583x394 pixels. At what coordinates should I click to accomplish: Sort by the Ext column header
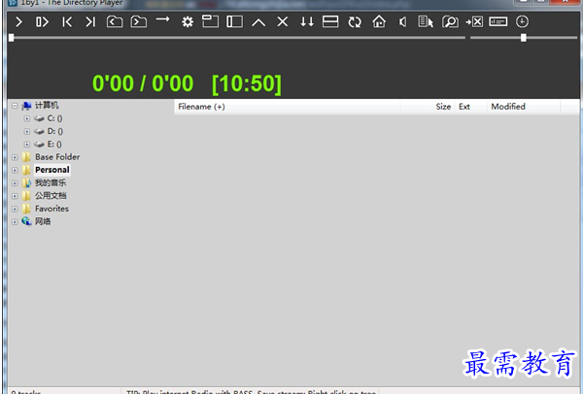pyautogui.click(x=470, y=107)
